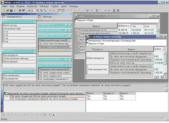Open the Окно menu
This screenshot has height=123, width=169.
64,6
